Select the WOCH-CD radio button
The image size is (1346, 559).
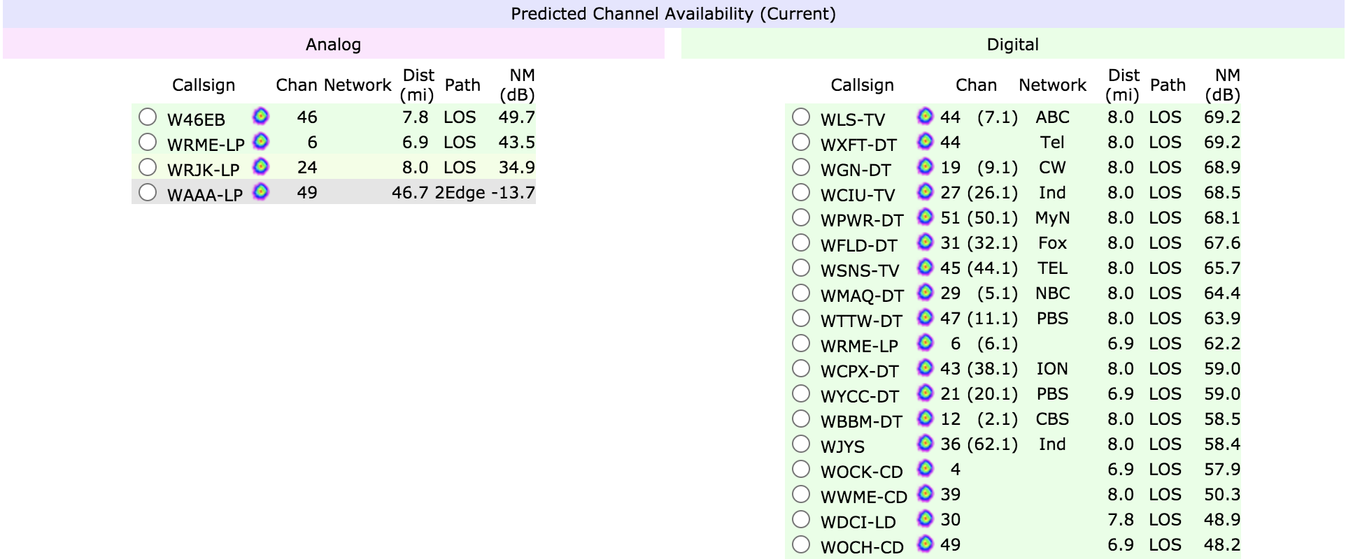tap(801, 544)
